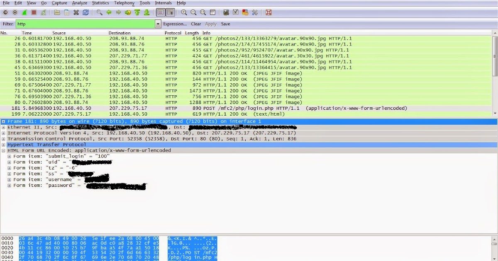Apply the display filter
This screenshot has height=261, width=498.
[x=211, y=24]
